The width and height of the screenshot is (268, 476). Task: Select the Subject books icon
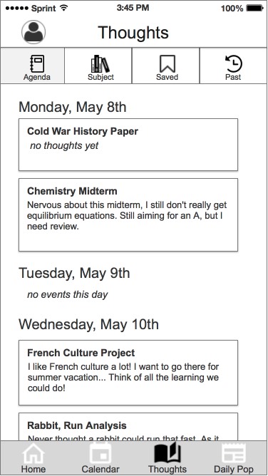coord(100,63)
